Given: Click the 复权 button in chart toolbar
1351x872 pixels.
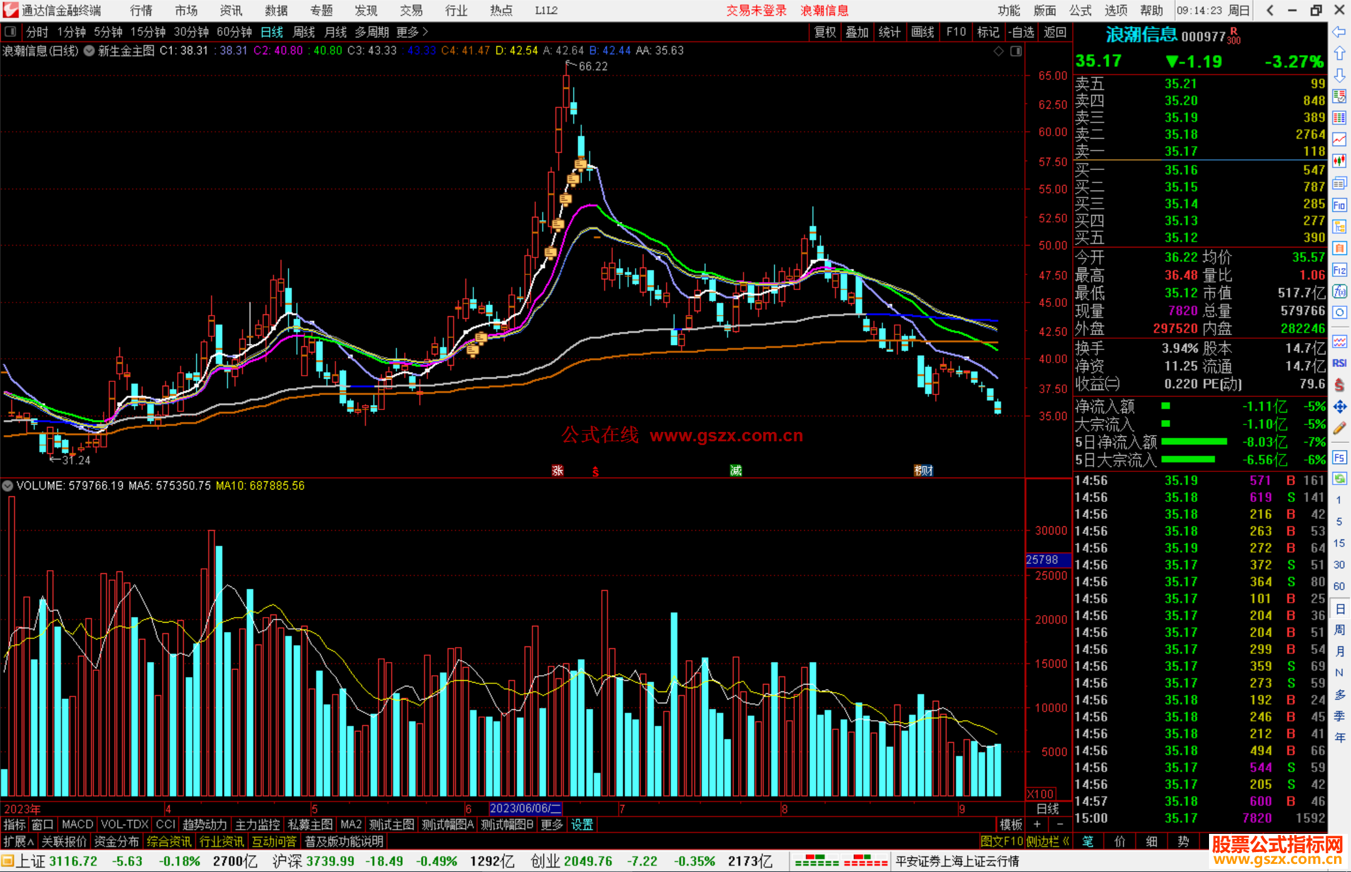Looking at the screenshot, I should pos(825,32).
